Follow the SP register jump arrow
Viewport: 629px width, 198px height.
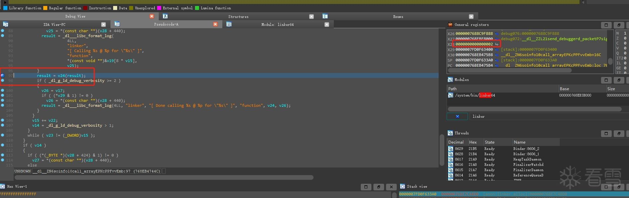[x=497, y=60]
